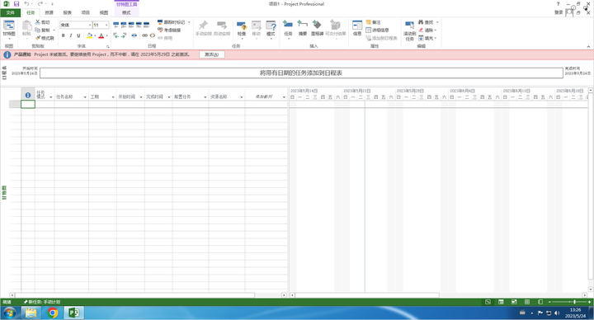Click the Redo arrow icon
The width and height of the screenshot is (594, 320).
[x=40, y=4]
